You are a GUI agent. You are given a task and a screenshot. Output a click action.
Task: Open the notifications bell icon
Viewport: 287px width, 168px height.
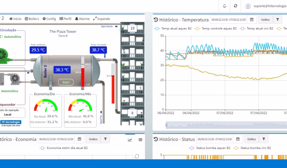(x=224, y=6)
